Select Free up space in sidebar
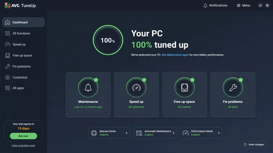Image resolution: width=273 pixels, height=153 pixels. 23,55
